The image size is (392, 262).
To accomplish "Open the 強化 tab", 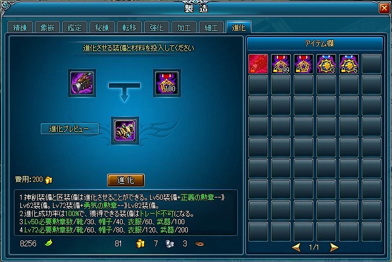I will coord(157,27).
